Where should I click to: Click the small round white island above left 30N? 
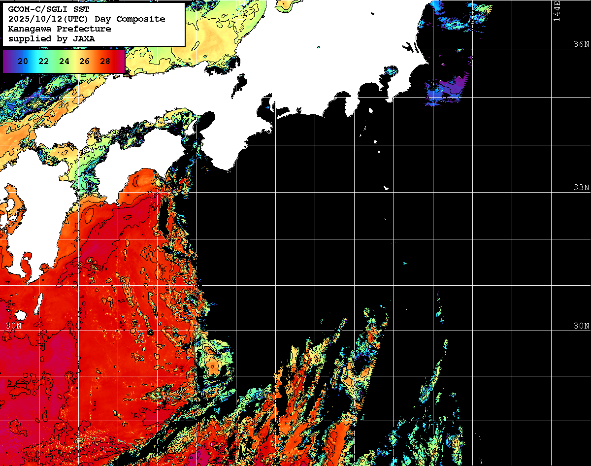[x=20, y=315]
